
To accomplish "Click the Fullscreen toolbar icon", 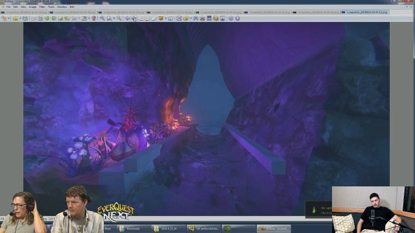I will coord(179,18).
